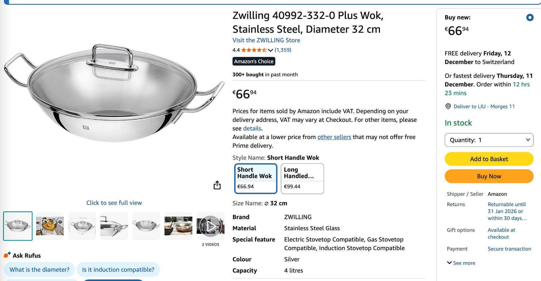Open the Visit the ZWILLING Store link
This screenshot has height=281, width=541.
[x=266, y=40]
